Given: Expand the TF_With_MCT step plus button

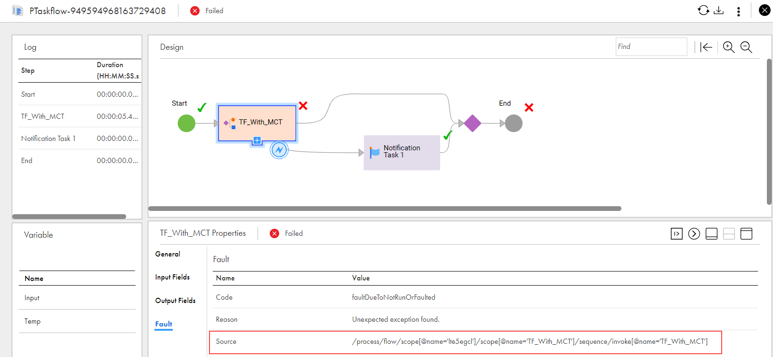Looking at the screenshot, I should [x=257, y=140].
